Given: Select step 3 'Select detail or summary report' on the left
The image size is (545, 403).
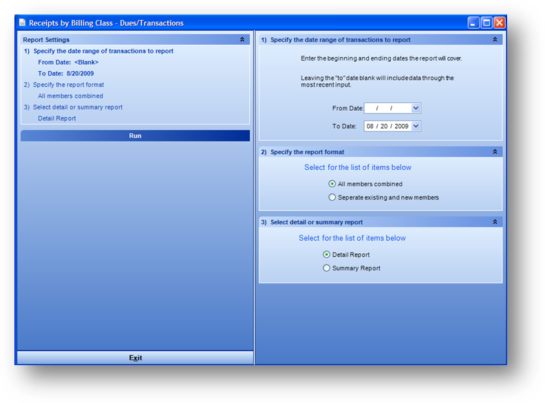Looking at the screenshot, I should point(73,107).
